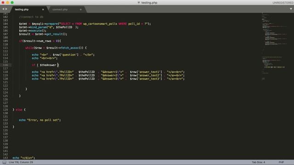
Task: Click get_result() on line 107
Action: tap(56, 34)
